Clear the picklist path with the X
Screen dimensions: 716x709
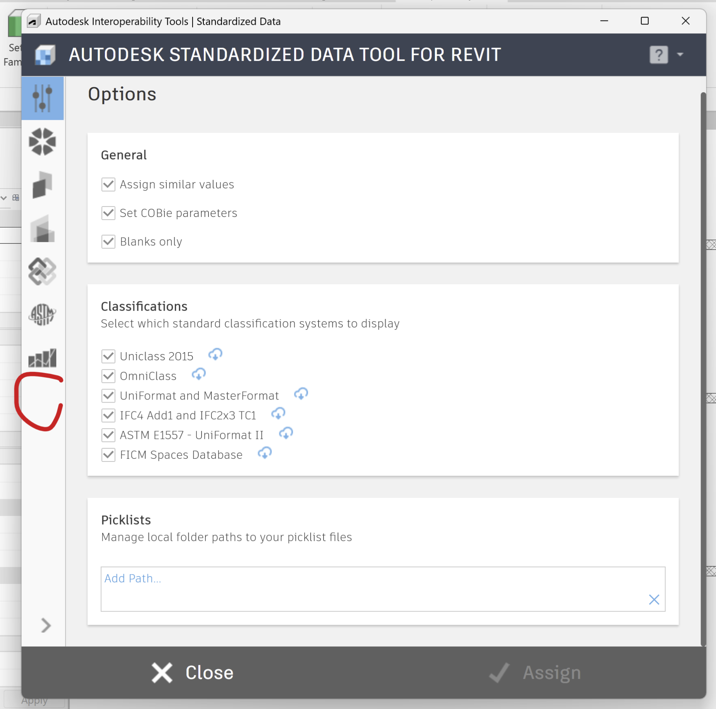pyautogui.click(x=654, y=599)
